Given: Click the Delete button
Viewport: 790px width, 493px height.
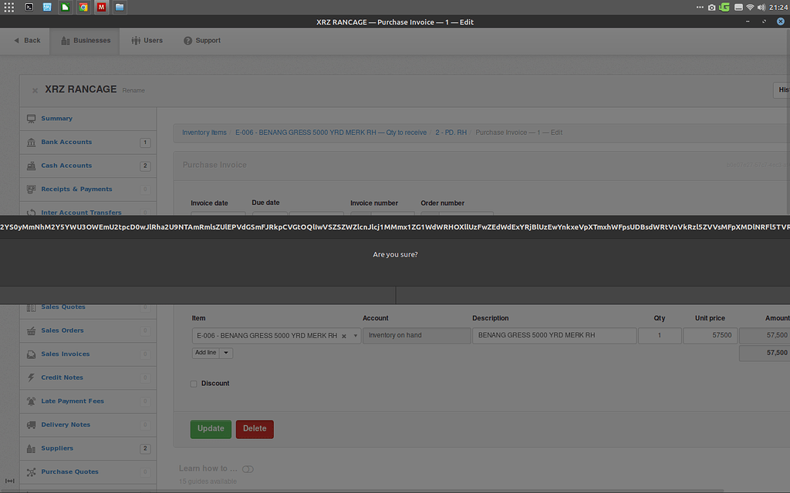Looking at the screenshot, I should (x=255, y=429).
